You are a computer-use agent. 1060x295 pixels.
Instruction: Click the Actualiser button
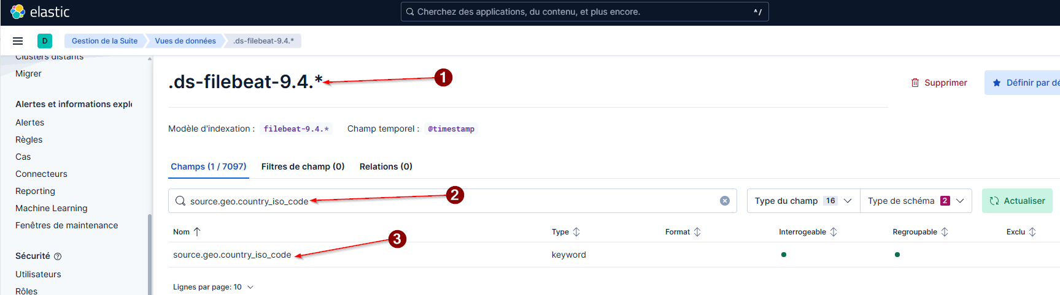[x=1017, y=201]
